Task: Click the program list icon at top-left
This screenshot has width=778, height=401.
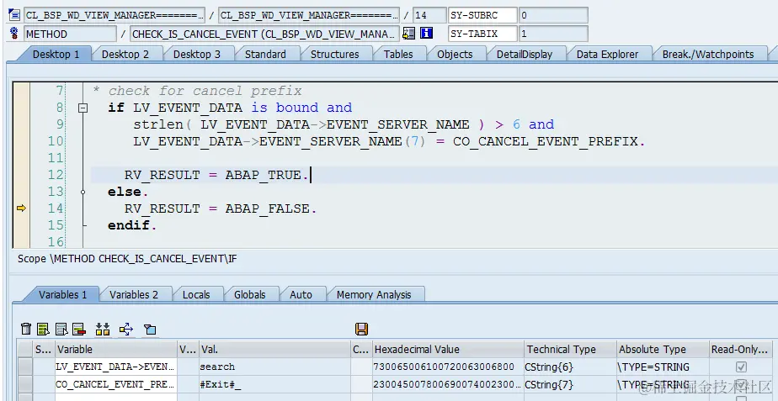Action: point(13,14)
